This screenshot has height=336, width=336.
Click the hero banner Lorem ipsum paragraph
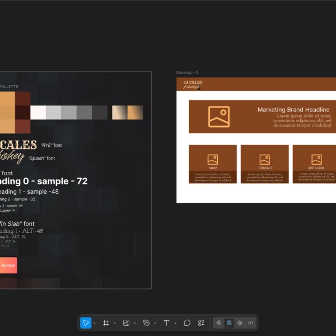(302, 120)
